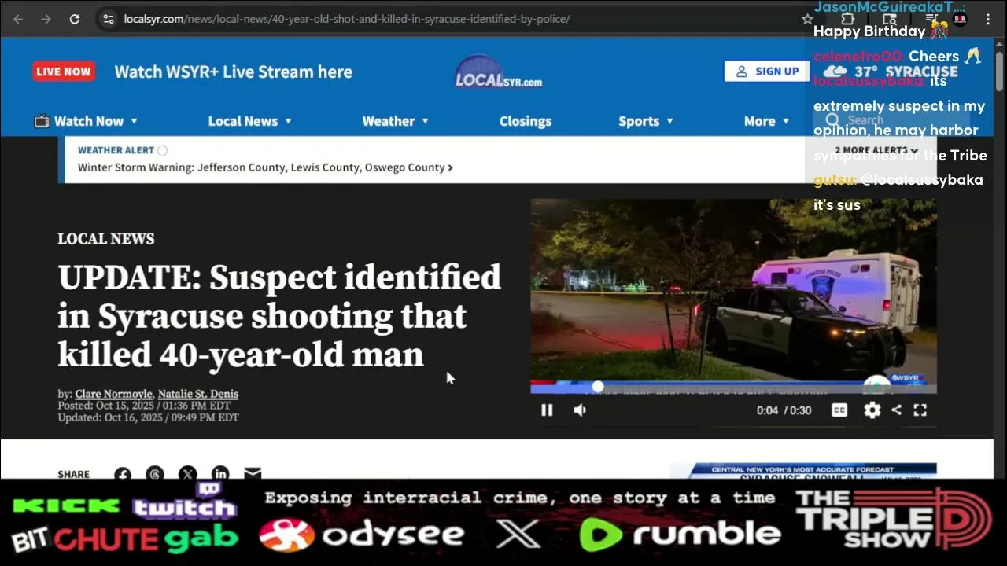The image size is (1007, 566).
Task: Open the LOCAL NEWS category label
Action: 106,239
